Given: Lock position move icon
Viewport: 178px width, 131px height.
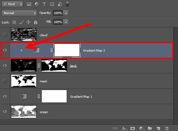Looking at the screenshot, I should point(28,22).
